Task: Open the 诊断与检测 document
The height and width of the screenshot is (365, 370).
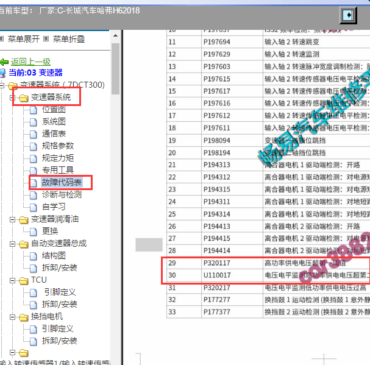Action: coord(62,194)
